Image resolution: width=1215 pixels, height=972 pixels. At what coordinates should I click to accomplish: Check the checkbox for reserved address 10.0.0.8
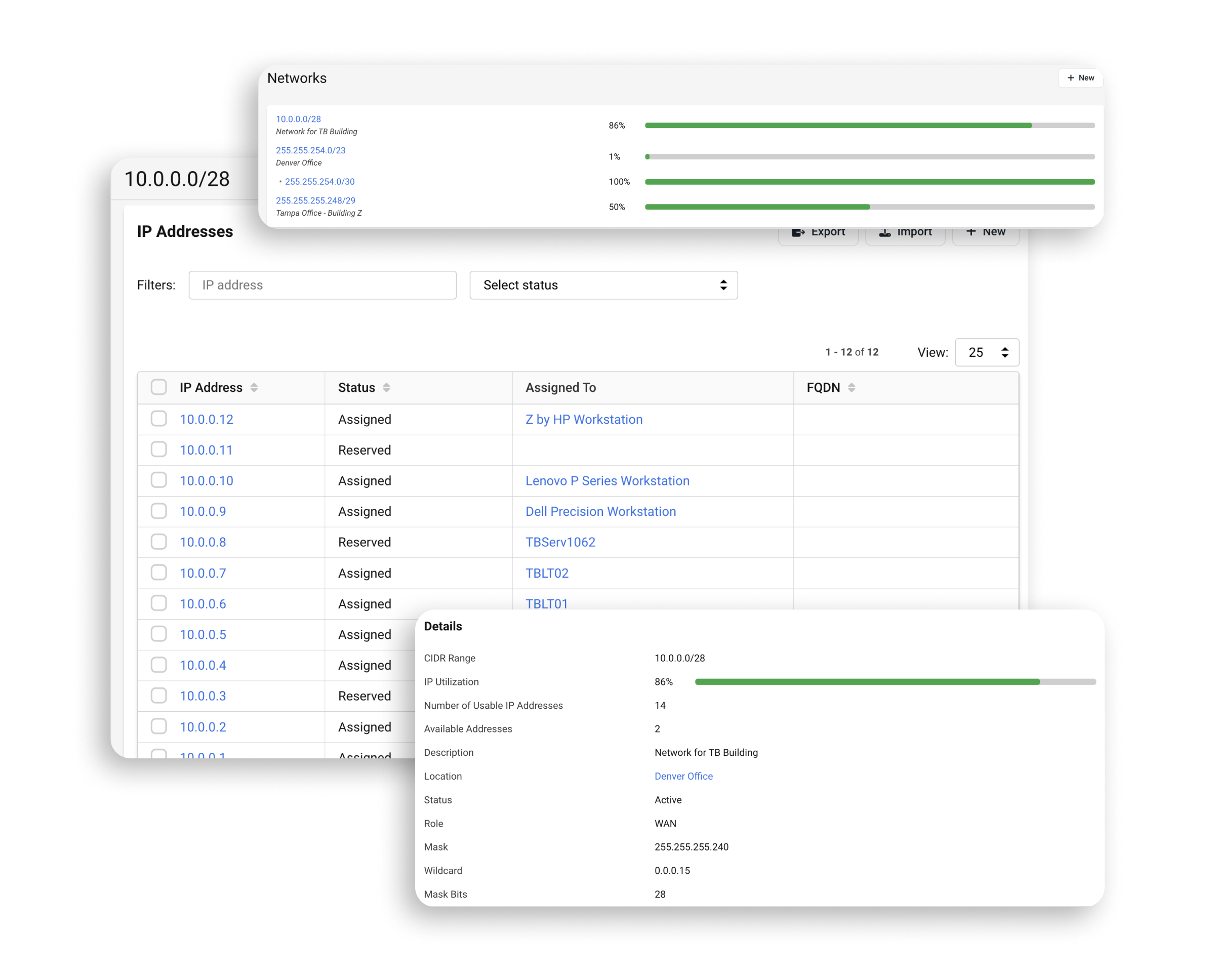158,542
